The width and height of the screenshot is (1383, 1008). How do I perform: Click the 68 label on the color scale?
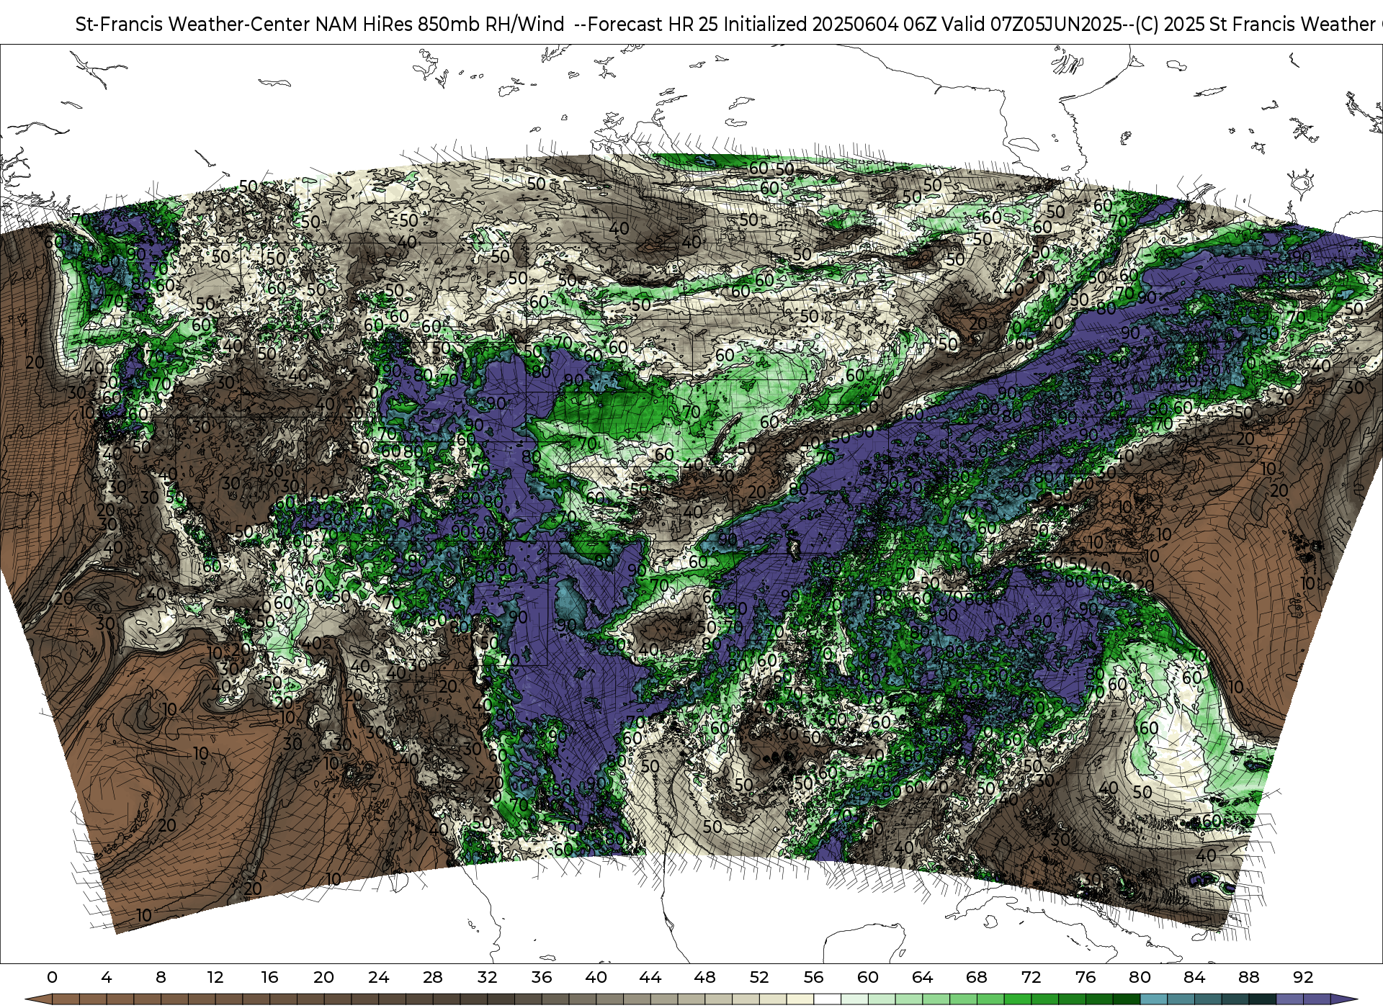[x=977, y=977]
